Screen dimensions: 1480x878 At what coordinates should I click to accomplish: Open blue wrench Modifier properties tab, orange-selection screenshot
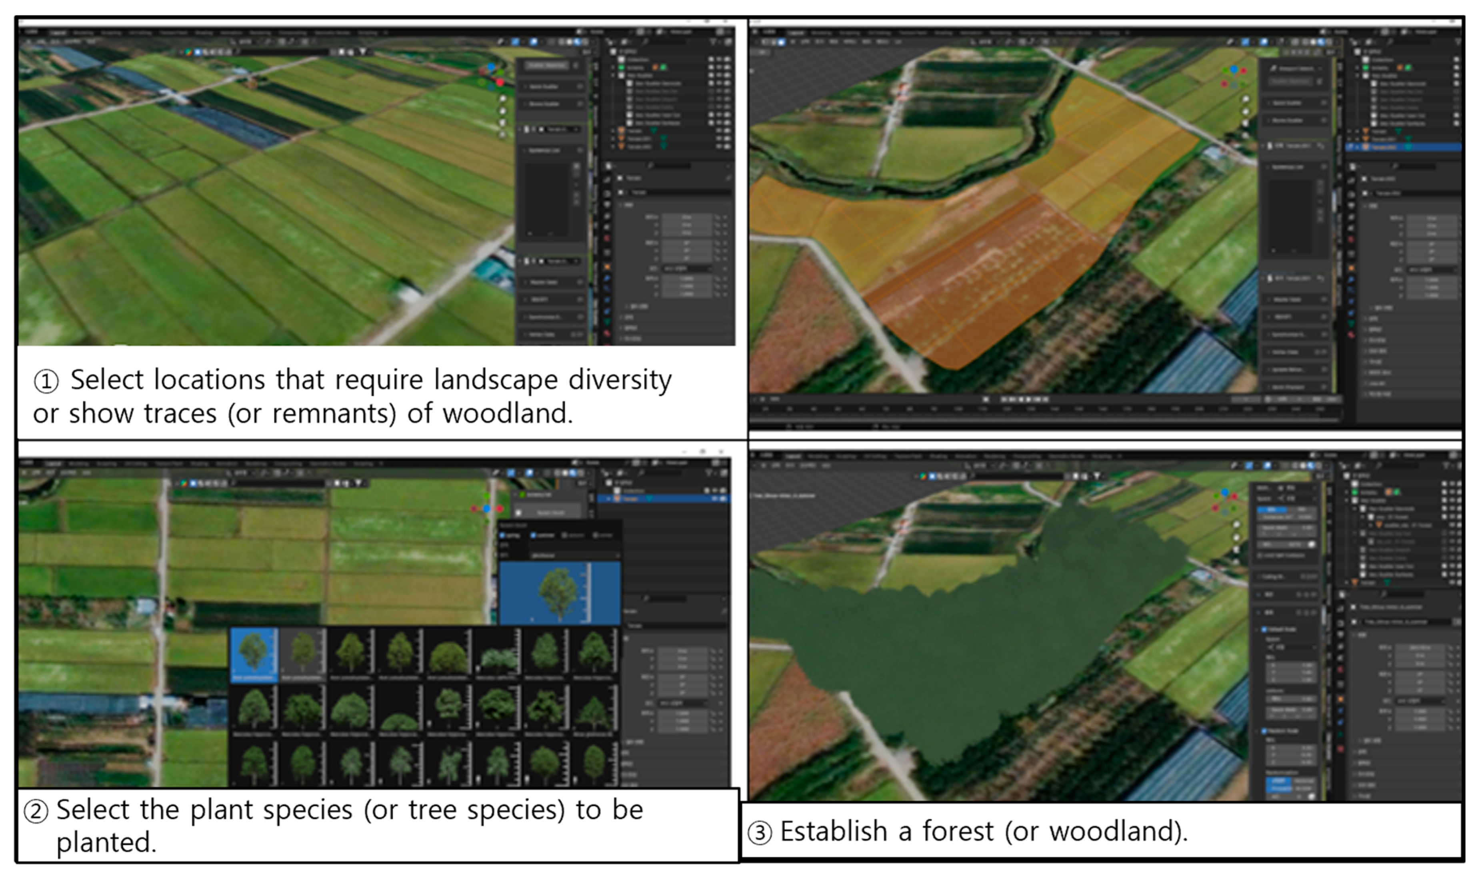click(x=1351, y=279)
